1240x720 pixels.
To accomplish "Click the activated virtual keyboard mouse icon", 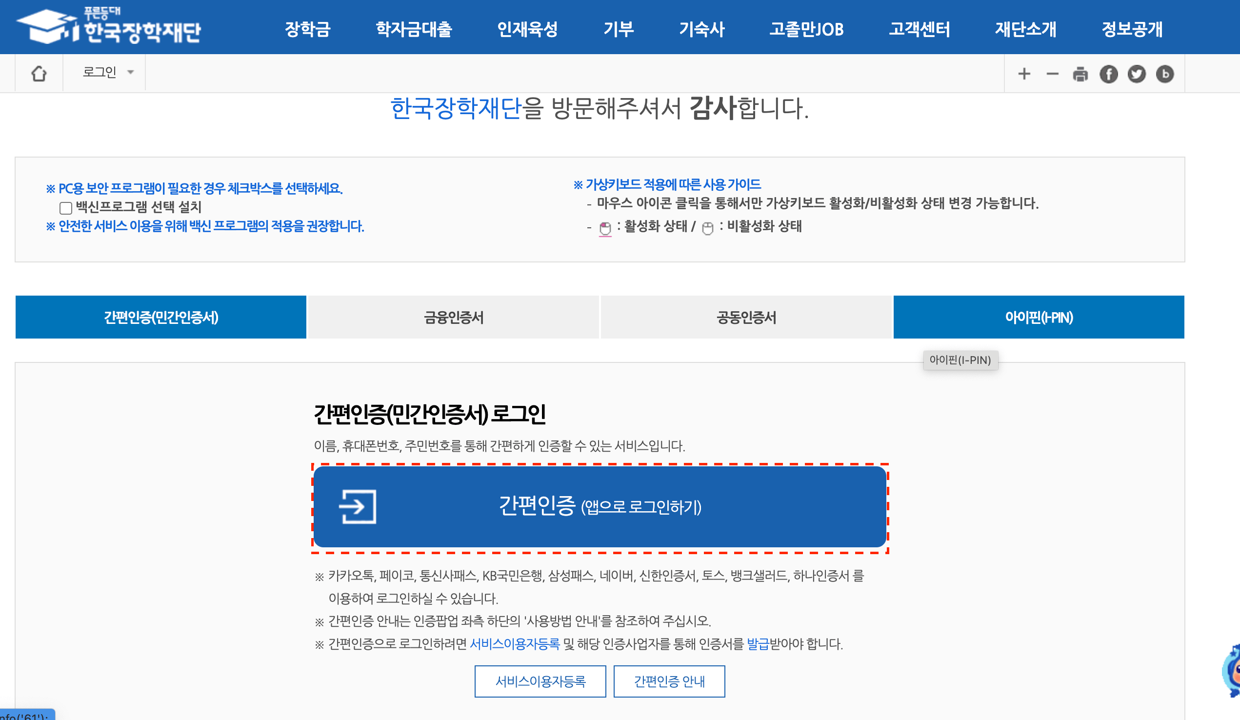I will [x=605, y=228].
